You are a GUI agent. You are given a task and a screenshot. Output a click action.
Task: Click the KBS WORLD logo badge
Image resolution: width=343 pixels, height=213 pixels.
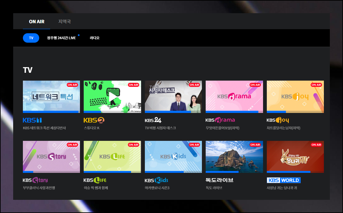[284, 180]
